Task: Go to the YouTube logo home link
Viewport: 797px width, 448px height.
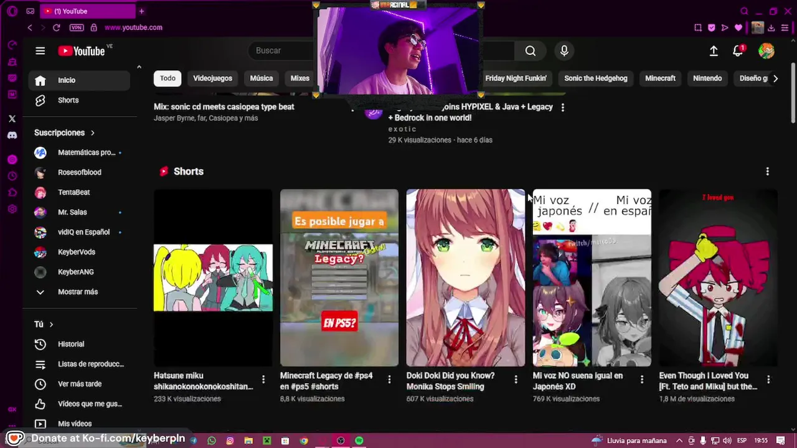Action: pos(82,51)
